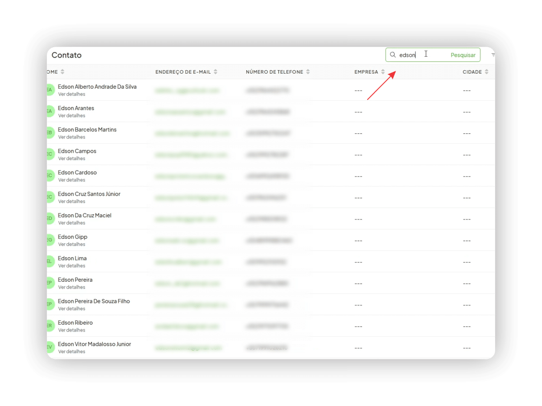Select the name 'Edson Pereira De Souza Filho'
542x406 pixels.
(94, 301)
